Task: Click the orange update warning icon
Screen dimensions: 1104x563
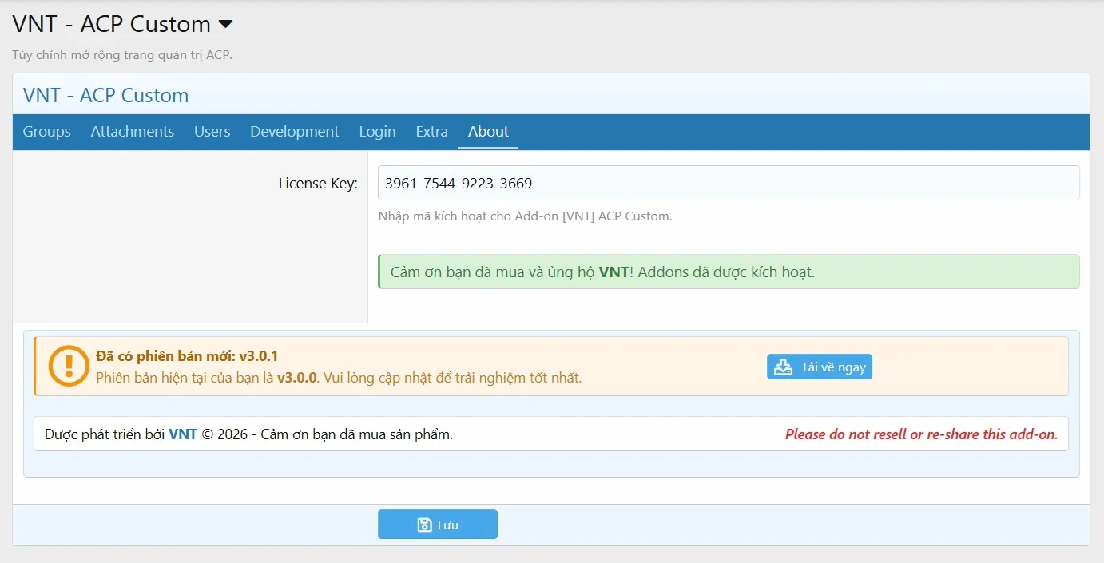Action: (x=69, y=367)
